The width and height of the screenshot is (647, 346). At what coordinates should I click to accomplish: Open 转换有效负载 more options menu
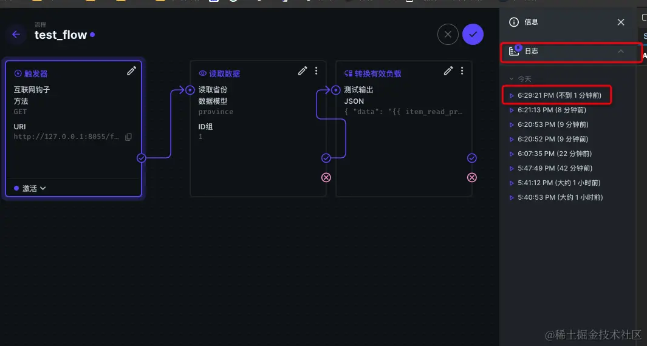pos(462,71)
